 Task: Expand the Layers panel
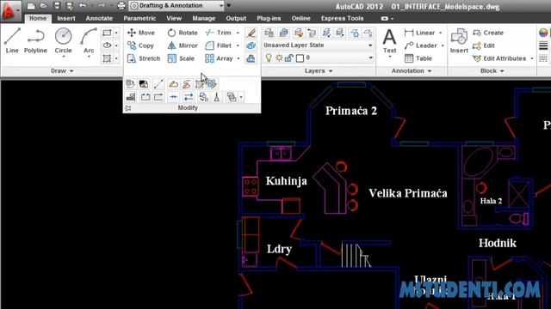(318, 71)
